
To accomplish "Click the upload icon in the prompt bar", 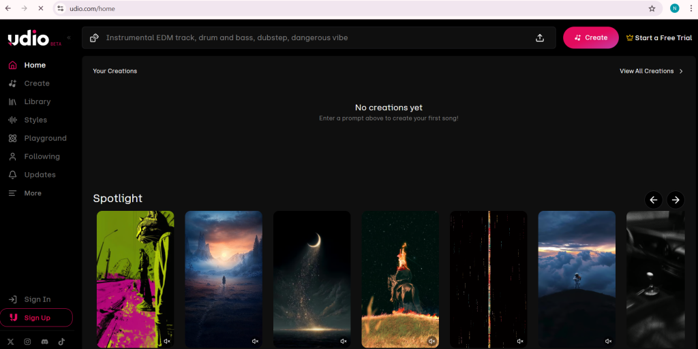I will [540, 38].
